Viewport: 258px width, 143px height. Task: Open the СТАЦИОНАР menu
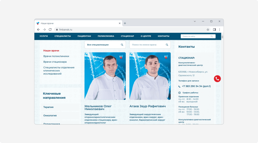tap(127, 36)
